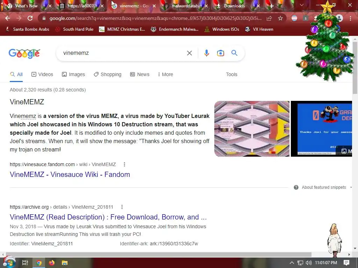This screenshot has height=268, width=358.
Task: Switch to the Downloads tab
Action: (x=234, y=6)
